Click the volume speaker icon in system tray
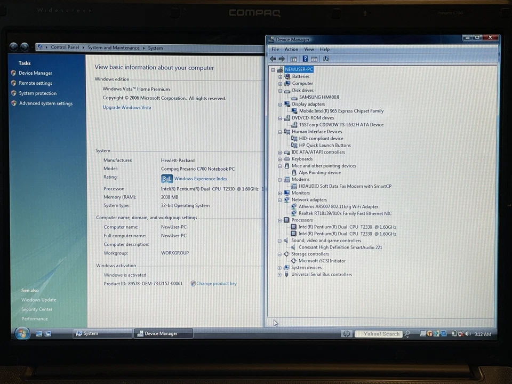 point(468,334)
